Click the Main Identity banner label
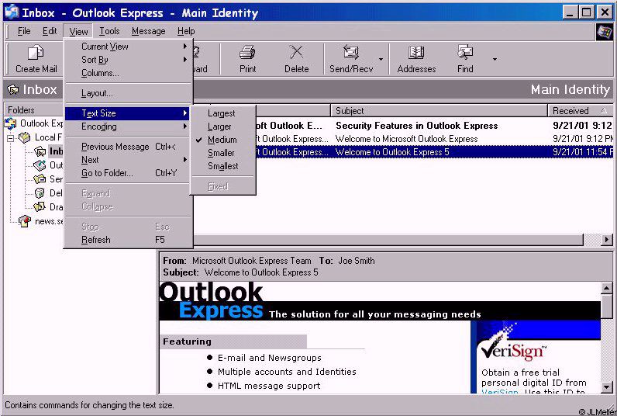This screenshot has width=617, height=416. (x=570, y=89)
